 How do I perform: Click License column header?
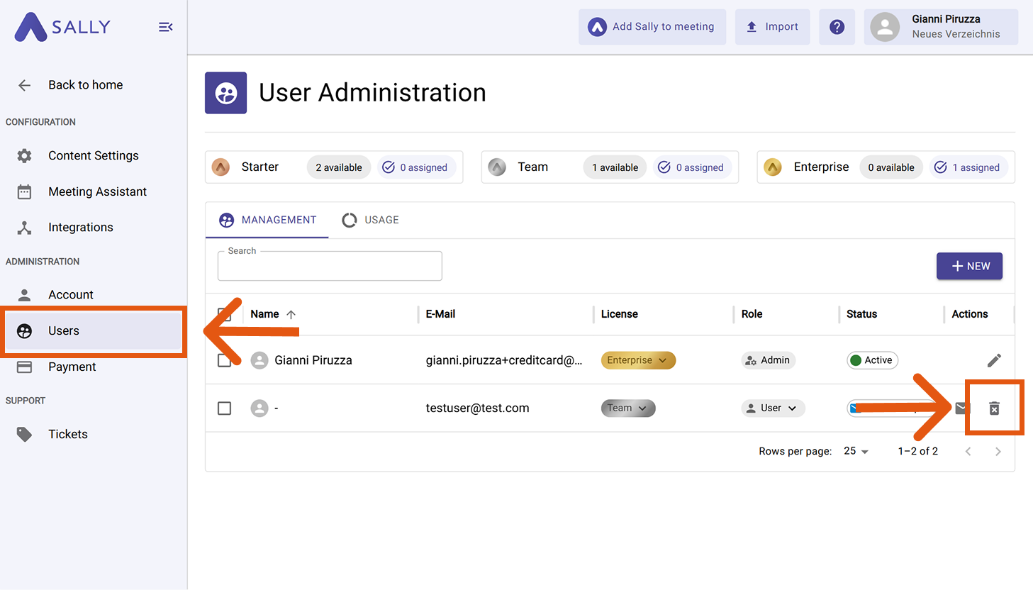pos(619,314)
